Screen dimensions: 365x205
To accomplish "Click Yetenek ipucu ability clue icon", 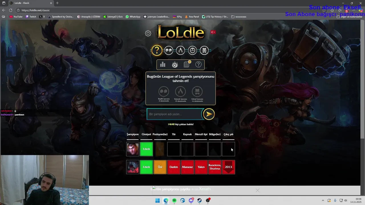I will pyautogui.click(x=181, y=91).
